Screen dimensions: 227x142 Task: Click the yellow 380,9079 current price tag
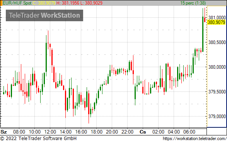(x=217, y=22)
